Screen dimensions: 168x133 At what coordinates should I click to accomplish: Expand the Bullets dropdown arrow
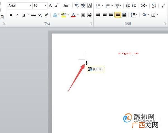pos(102,6)
